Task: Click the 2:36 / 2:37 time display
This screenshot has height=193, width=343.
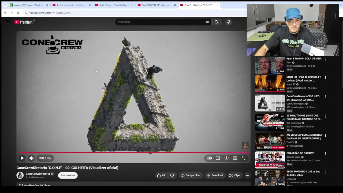Action: 45,158
